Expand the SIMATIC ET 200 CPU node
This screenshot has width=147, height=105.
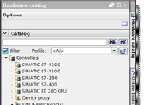(12, 91)
